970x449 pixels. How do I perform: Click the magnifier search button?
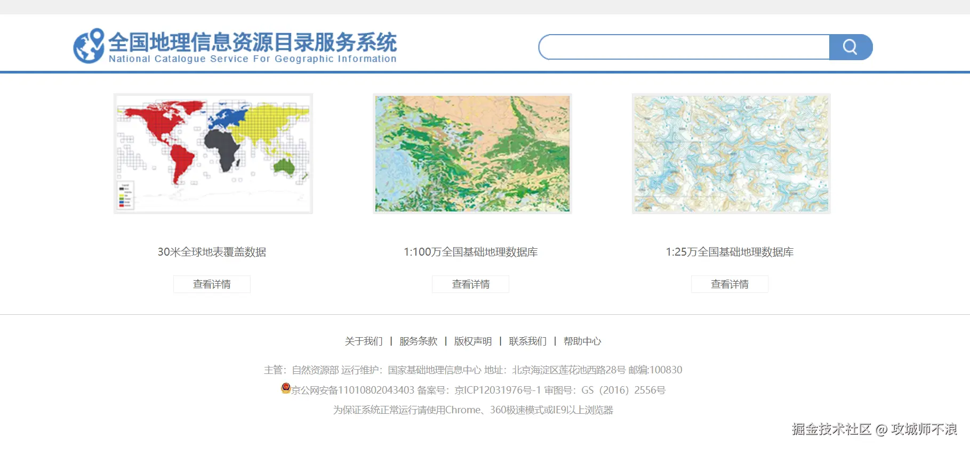point(851,47)
